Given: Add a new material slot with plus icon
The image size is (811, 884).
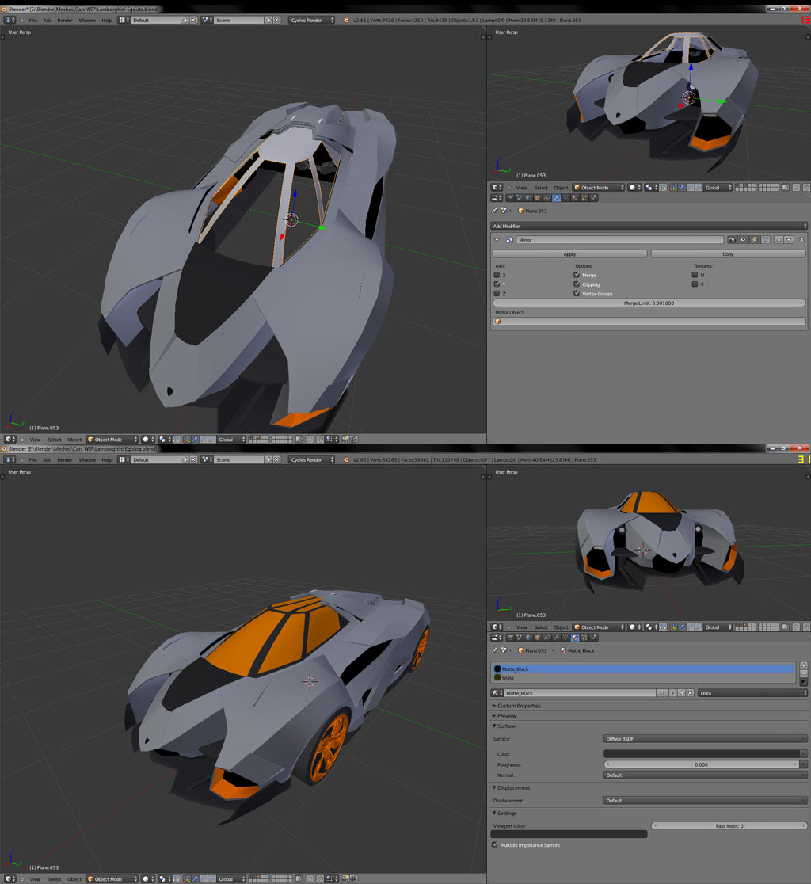Looking at the screenshot, I should (804, 665).
